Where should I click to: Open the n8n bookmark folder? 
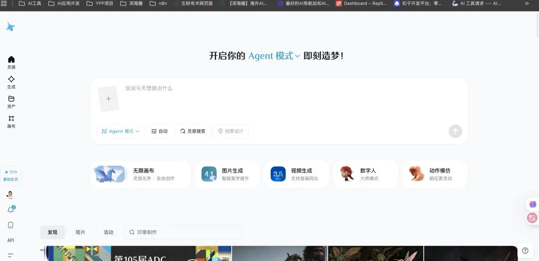coord(158,3)
